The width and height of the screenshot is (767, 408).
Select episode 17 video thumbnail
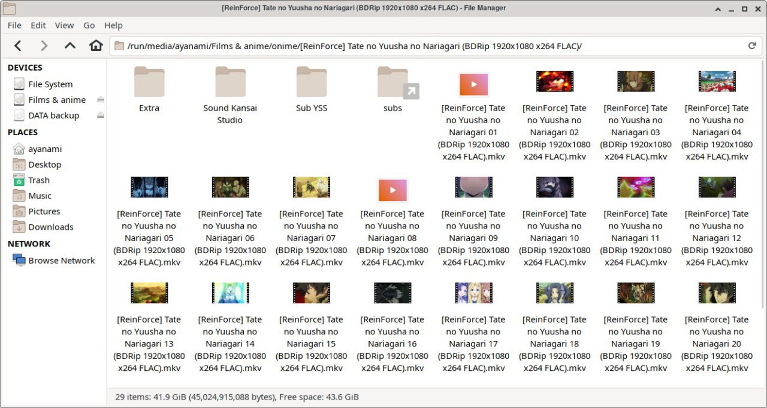474,293
